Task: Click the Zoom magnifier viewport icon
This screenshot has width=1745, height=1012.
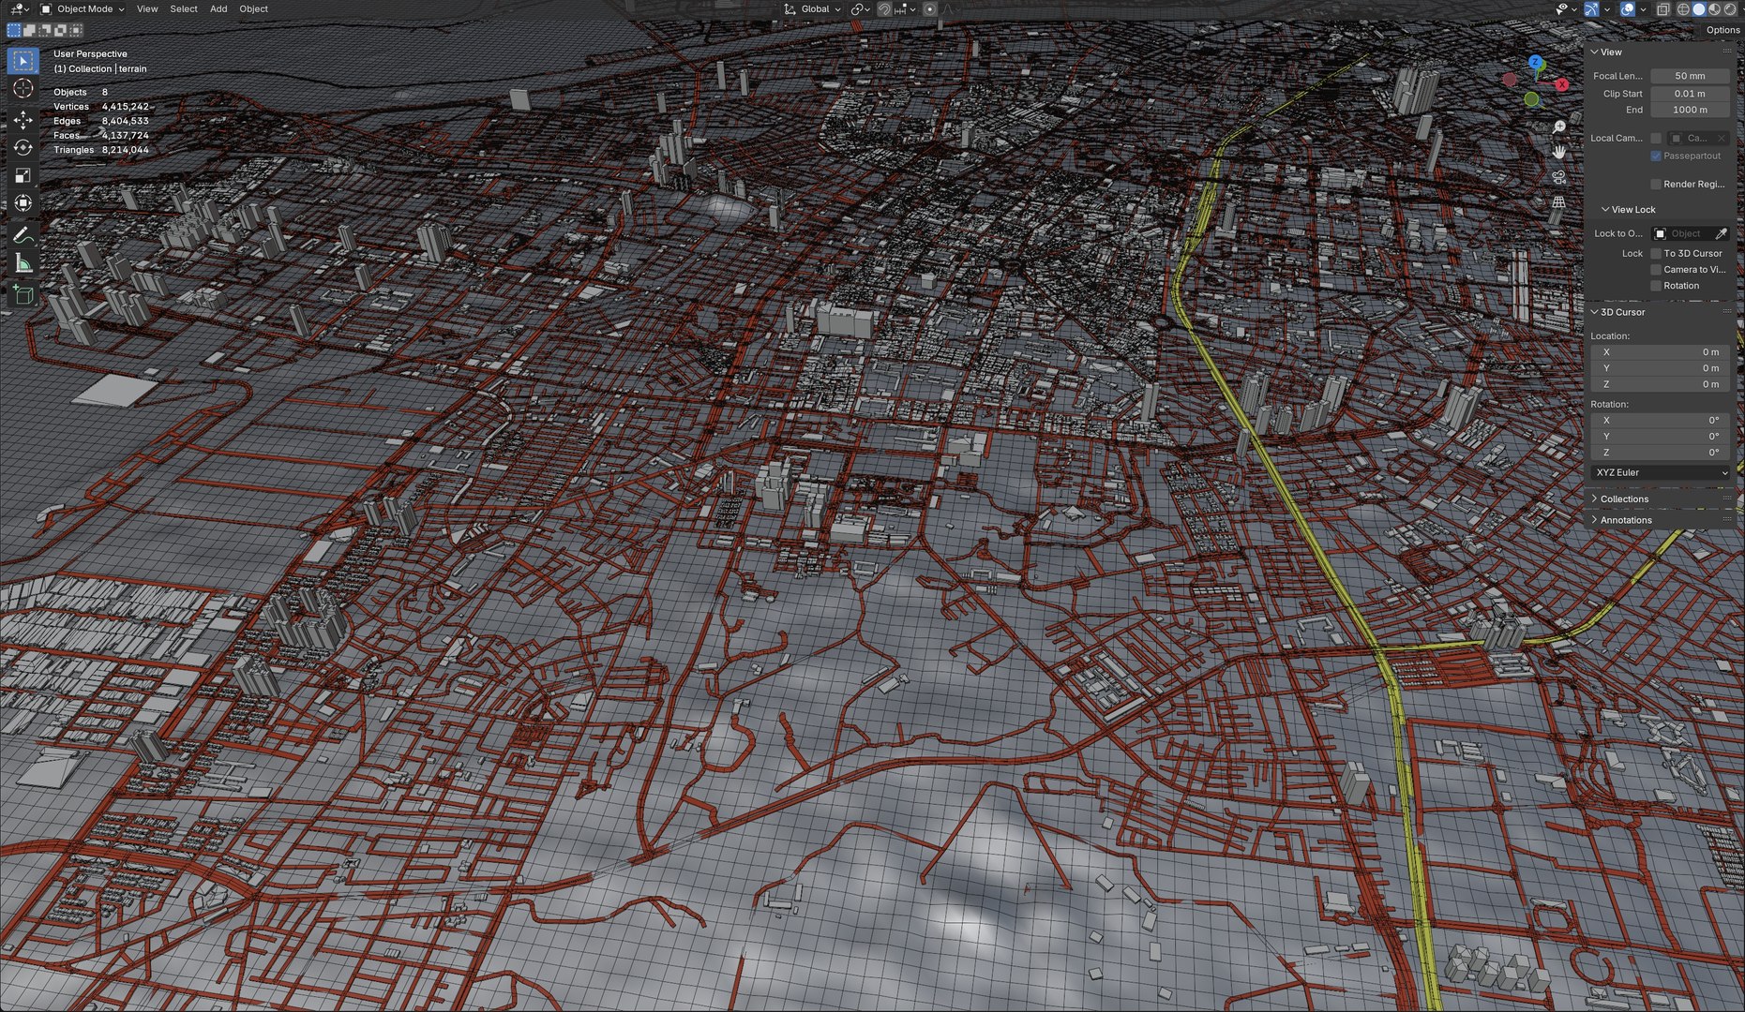Action: pos(1558,126)
